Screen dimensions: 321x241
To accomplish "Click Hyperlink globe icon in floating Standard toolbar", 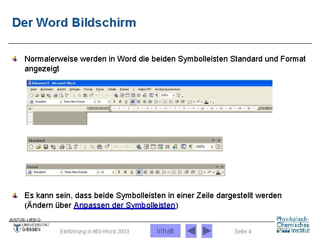I will (x=139, y=147).
